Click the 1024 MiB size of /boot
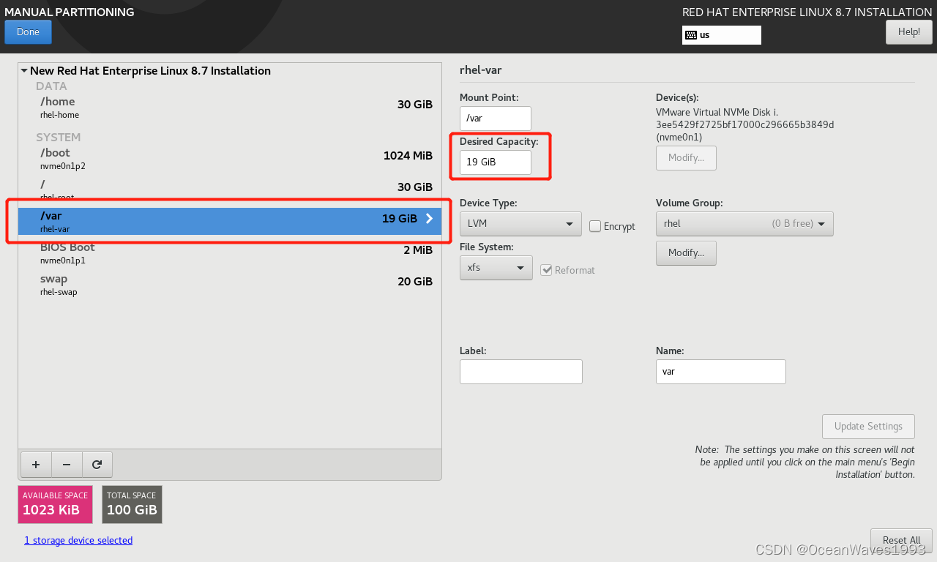This screenshot has height=562, width=937. click(408, 156)
